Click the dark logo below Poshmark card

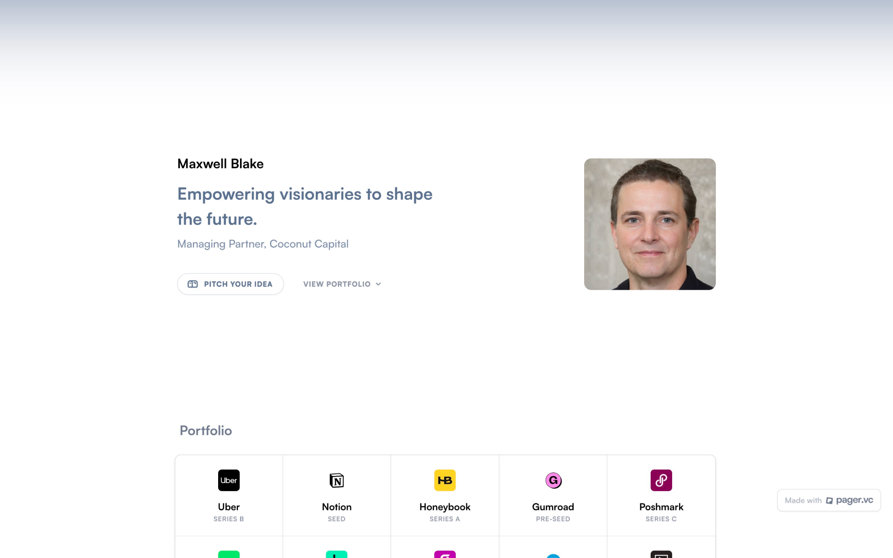(661, 554)
